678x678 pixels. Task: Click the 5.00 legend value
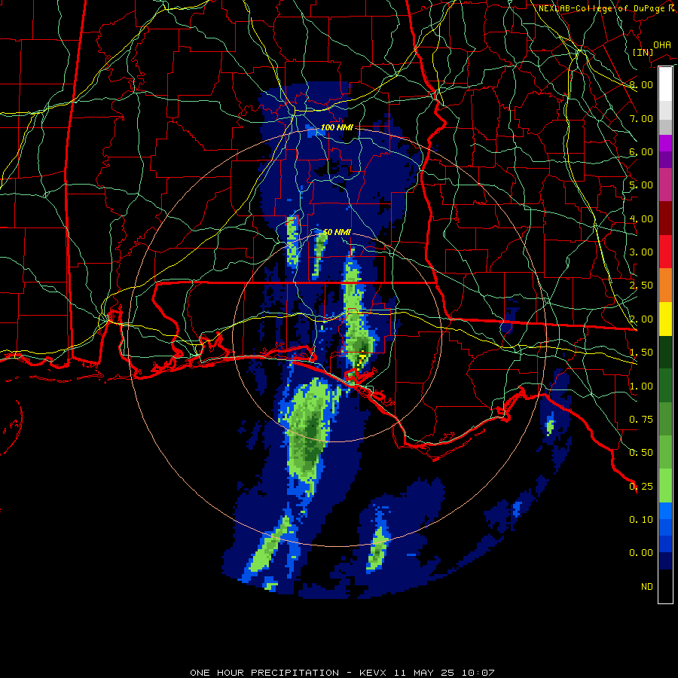[641, 185]
